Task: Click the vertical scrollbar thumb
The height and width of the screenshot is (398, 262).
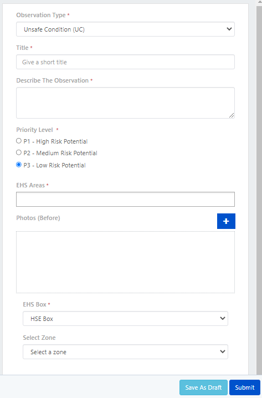Action: tap(259, 189)
